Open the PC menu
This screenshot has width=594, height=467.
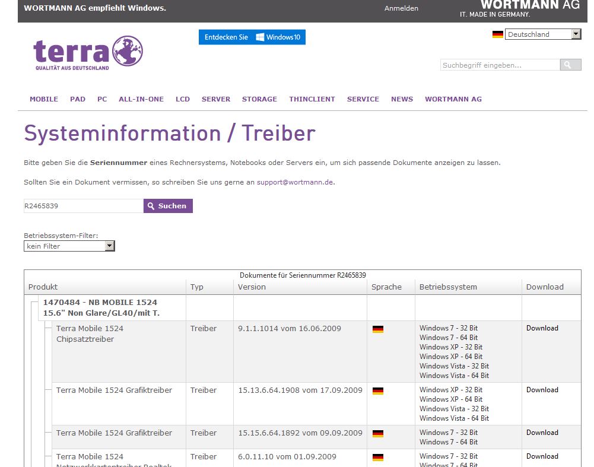(x=102, y=99)
